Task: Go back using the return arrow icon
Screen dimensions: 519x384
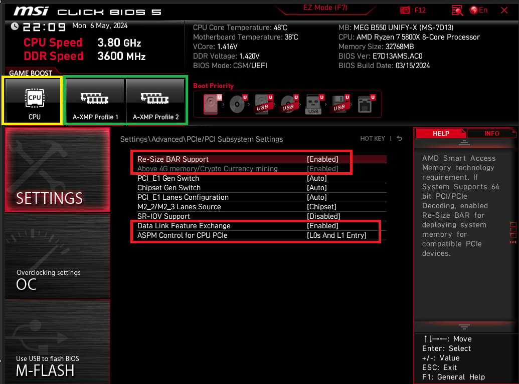Action: point(400,139)
